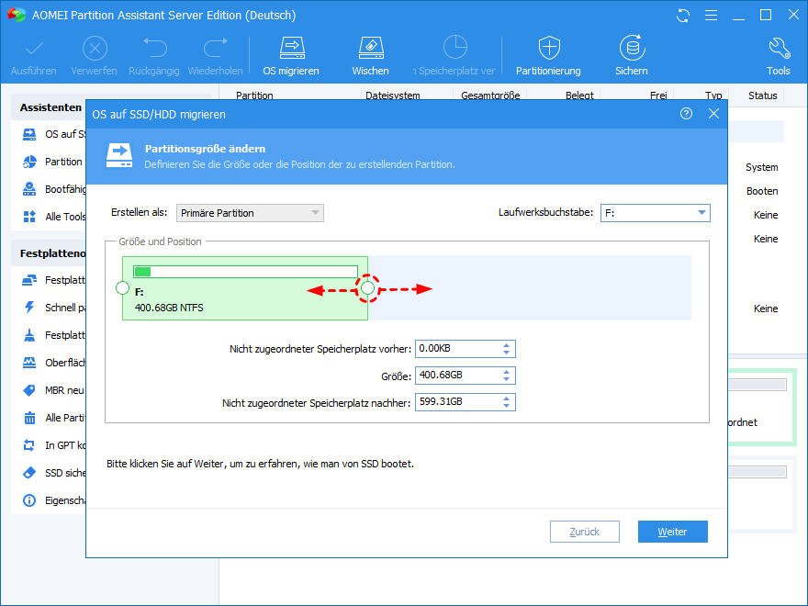808x606 pixels.
Task: Click Oberflächentest sidebar icon
Action: pos(29,363)
